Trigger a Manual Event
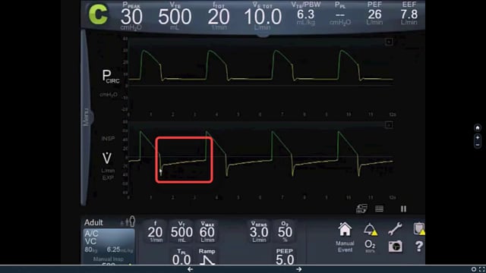 tap(345, 246)
